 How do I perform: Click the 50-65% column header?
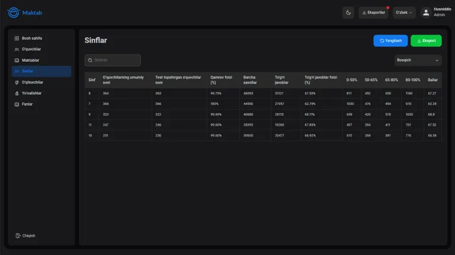pyautogui.click(x=371, y=80)
